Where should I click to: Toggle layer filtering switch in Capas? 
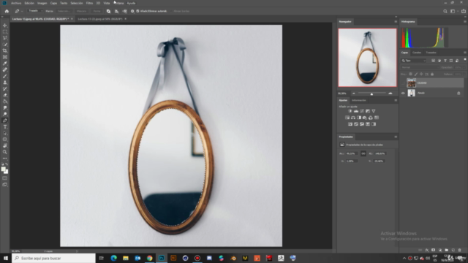click(465, 60)
